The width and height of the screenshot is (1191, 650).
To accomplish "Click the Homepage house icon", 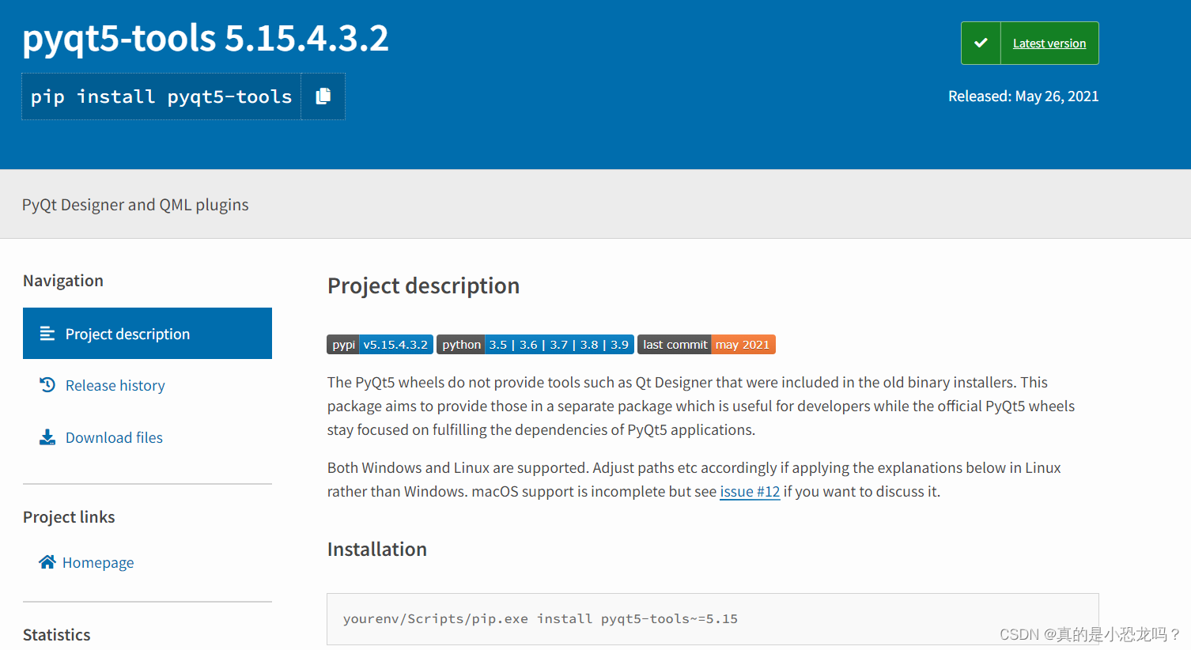I will click(x=47, y=562).
